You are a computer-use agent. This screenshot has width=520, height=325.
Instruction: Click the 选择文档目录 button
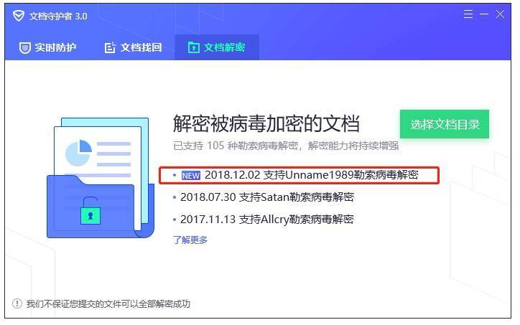click(445, 124)
